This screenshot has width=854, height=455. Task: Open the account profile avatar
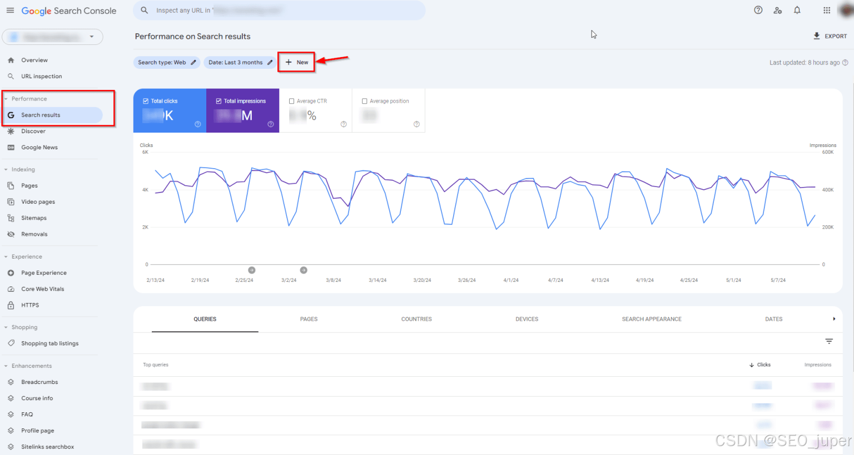tap(848, 10)
